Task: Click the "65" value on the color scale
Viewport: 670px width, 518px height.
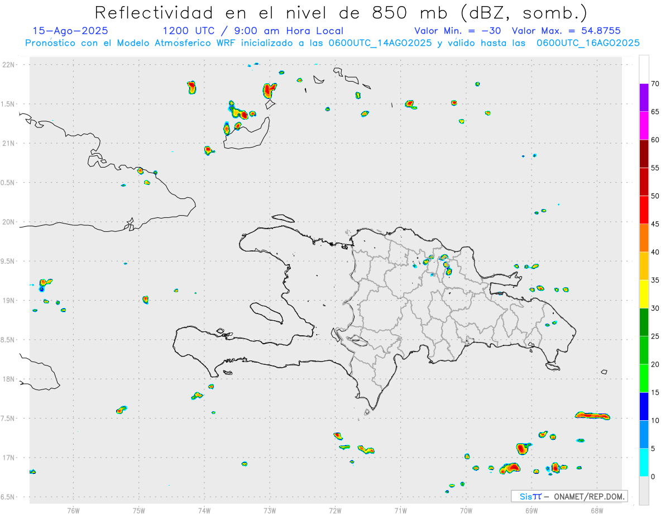Action: tap(655, 112)
